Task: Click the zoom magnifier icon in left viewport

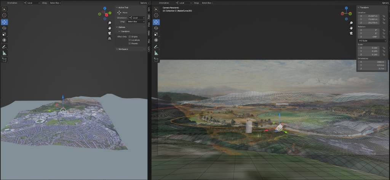Action: 109,23
